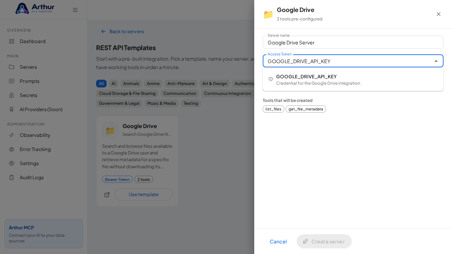Screen dimensions: 452x254
Task: Click the Secrets lock icon
Action: 12,95
